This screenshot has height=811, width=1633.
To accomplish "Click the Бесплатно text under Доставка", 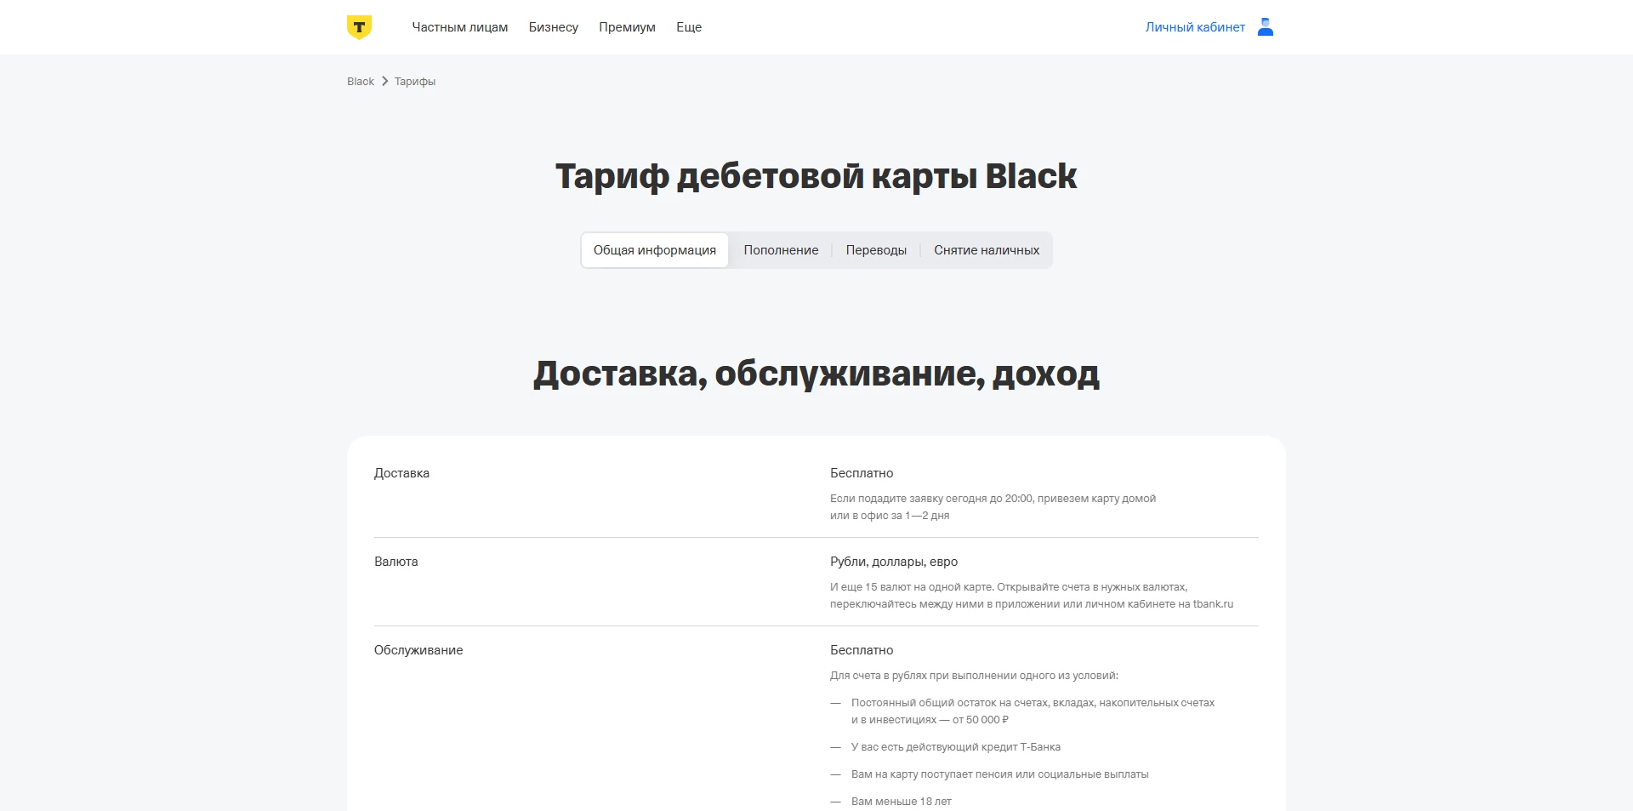I will point(861,473).
